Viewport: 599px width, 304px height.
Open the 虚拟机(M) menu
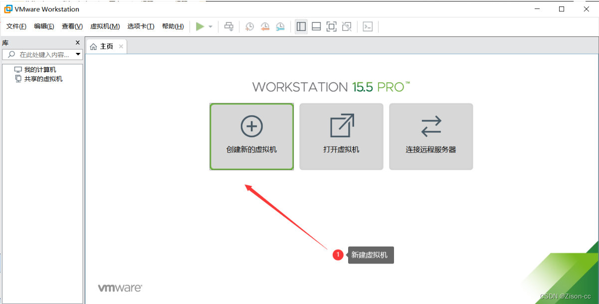[x=105, y=26]
